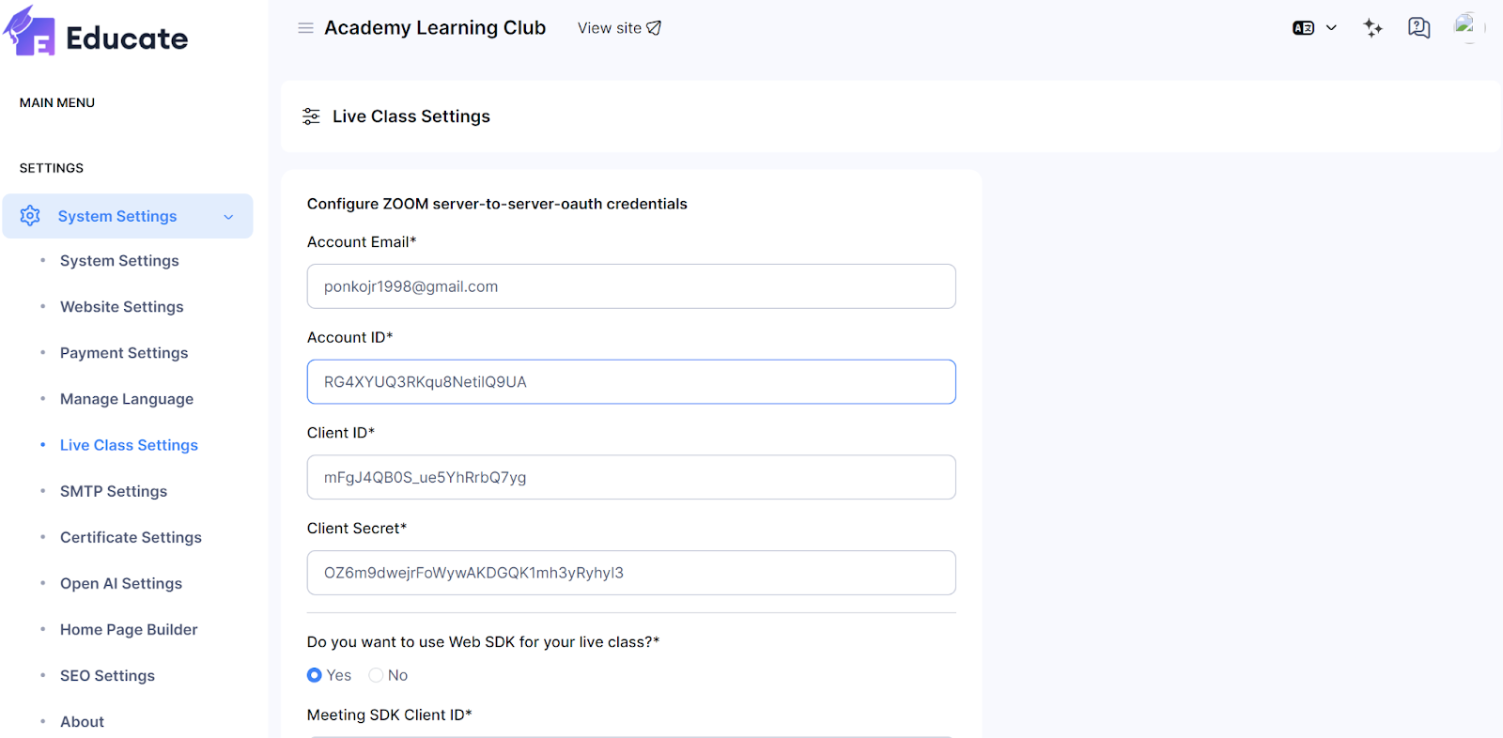This screenshot has height=738, width=1503.
Task: Click the Educate logo
Action: [96, 34]
